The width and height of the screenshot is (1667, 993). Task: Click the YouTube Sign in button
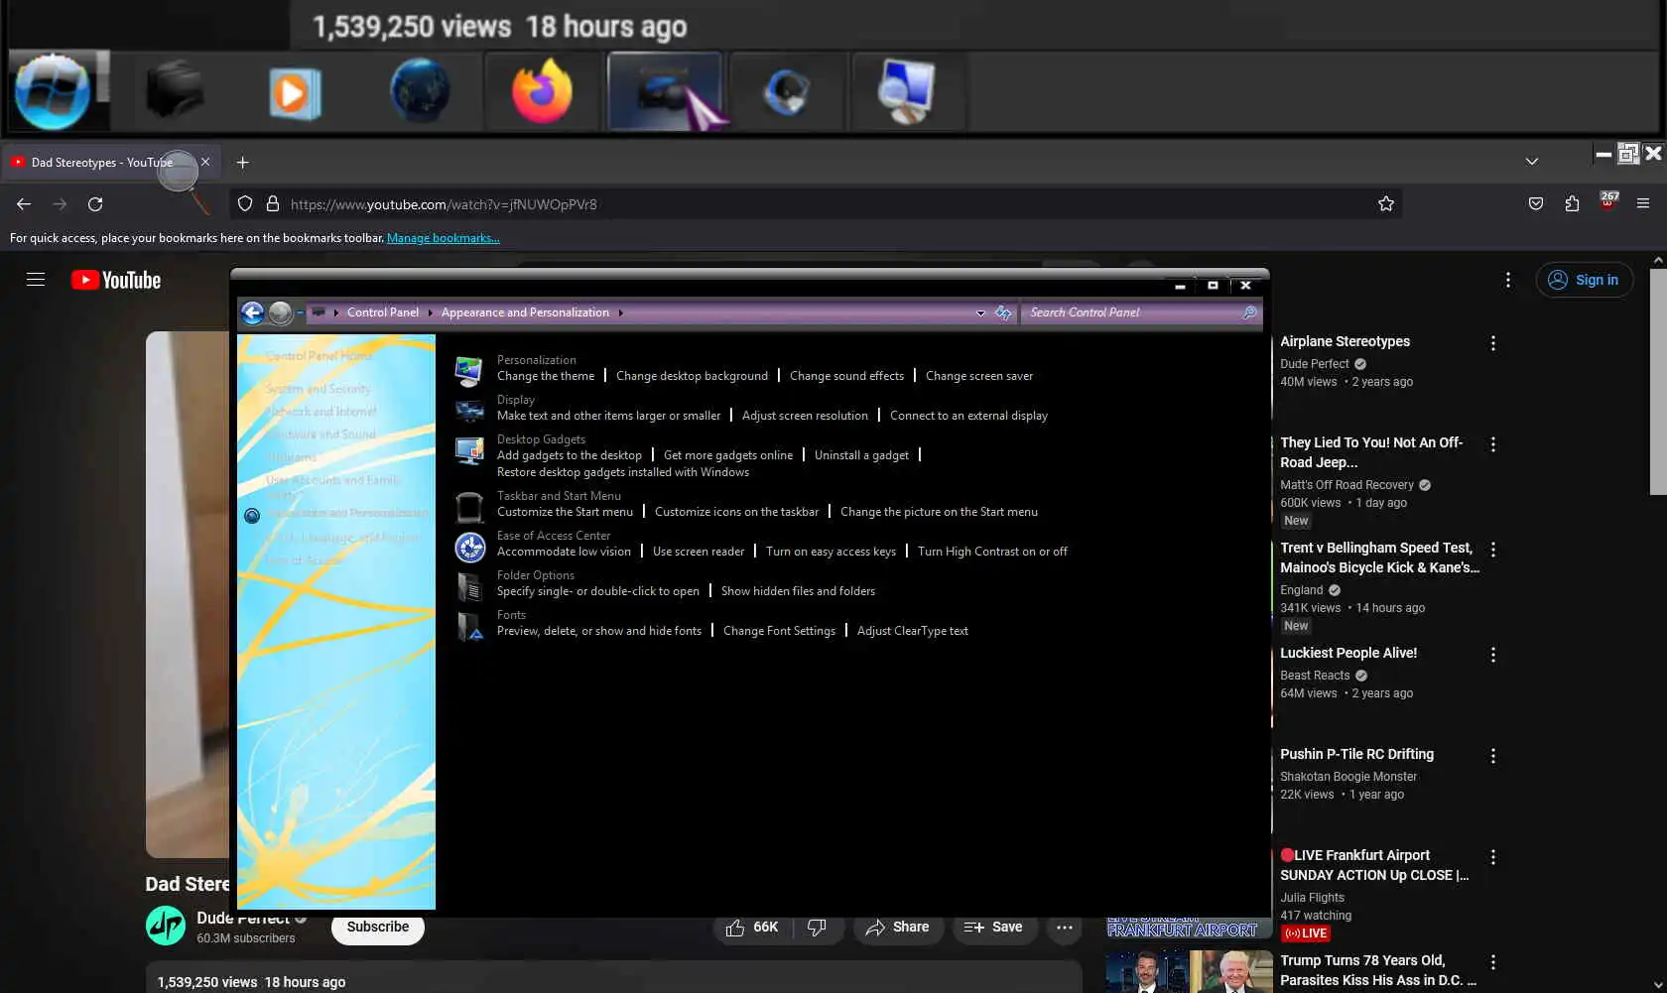pyautogui.click(x=1585, y=280)
